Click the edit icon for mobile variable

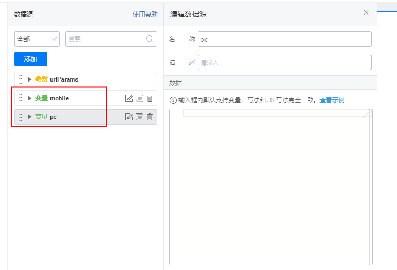point(129,98)
